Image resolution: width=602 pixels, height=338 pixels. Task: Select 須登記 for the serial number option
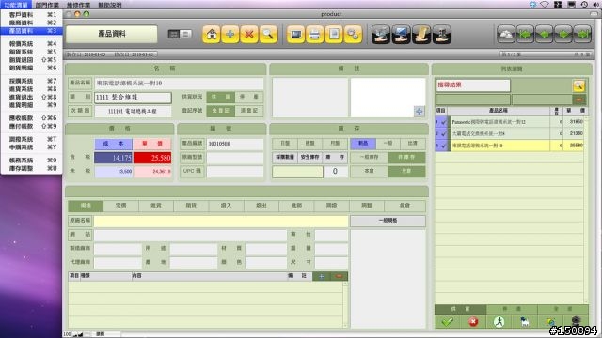coord(248,111)
